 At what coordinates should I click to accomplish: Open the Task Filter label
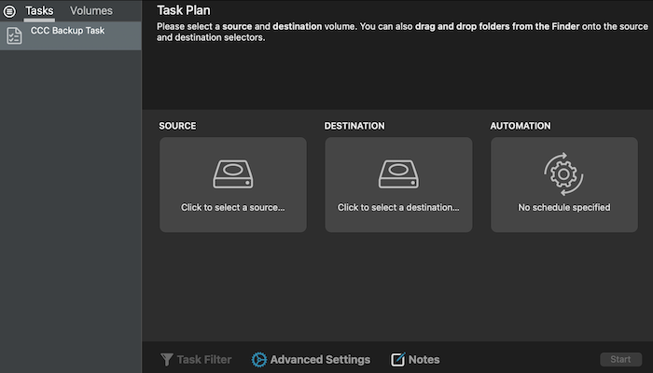(x=204, y=359)
